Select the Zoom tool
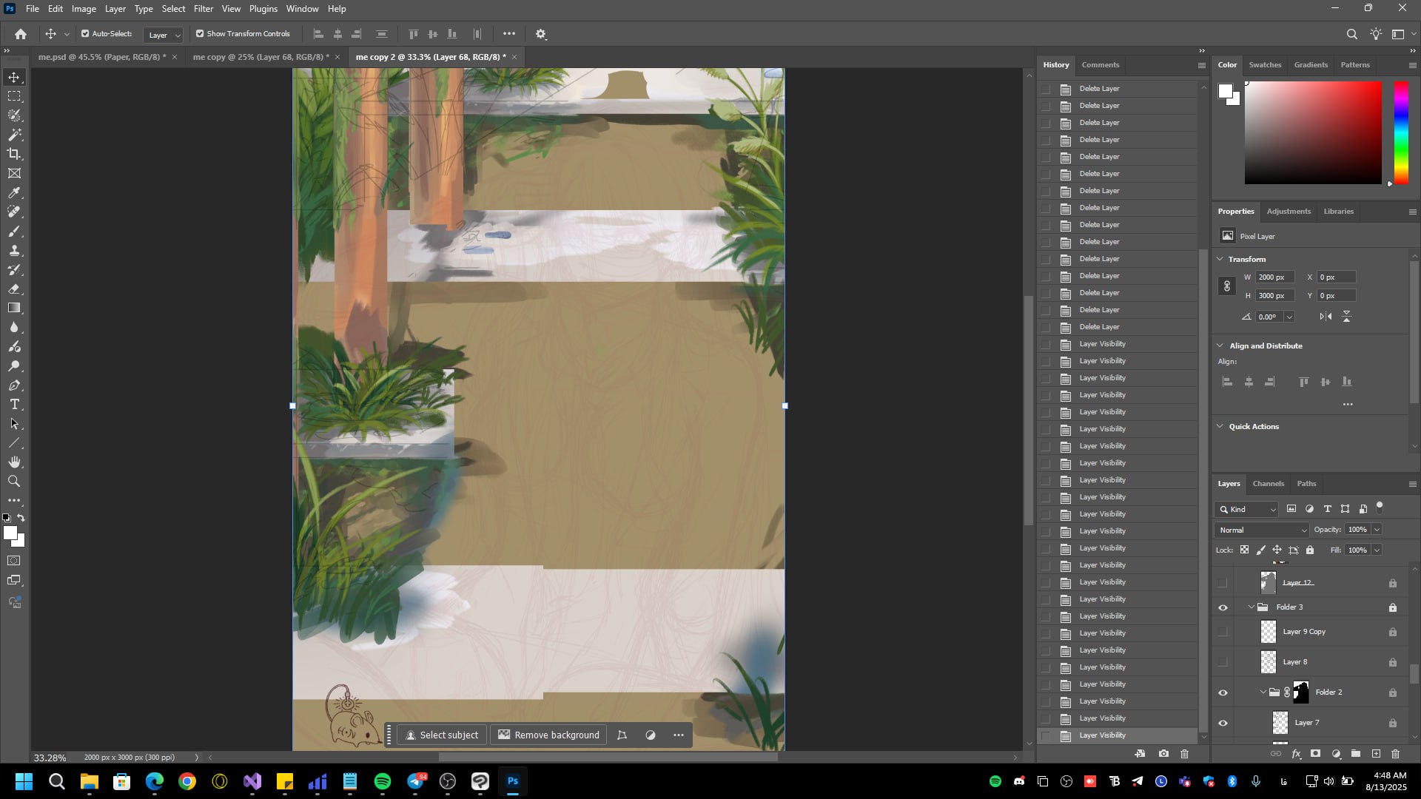Screen dimensions: 1421x799 click(x=14, y=482)
